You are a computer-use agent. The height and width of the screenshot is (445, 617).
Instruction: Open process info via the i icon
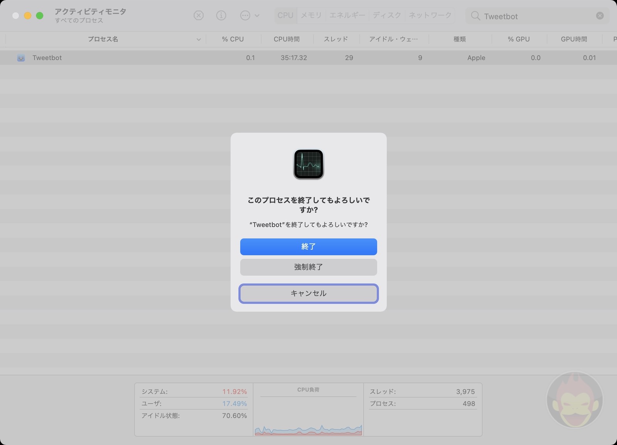221,15
